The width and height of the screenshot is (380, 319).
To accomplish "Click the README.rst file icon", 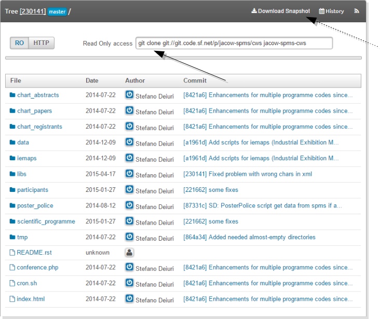I will tap(12, 253).
